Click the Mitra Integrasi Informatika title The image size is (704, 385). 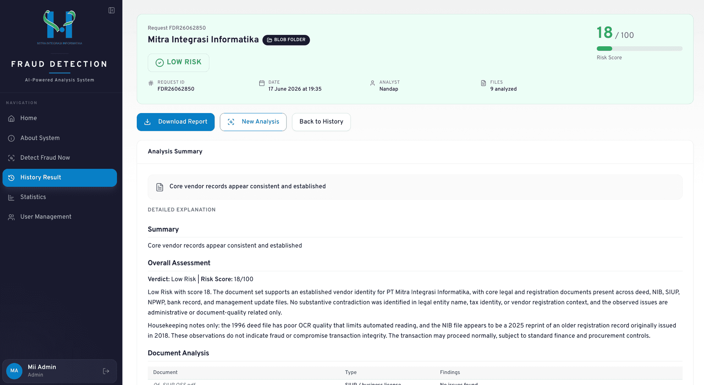click(203, 40)
